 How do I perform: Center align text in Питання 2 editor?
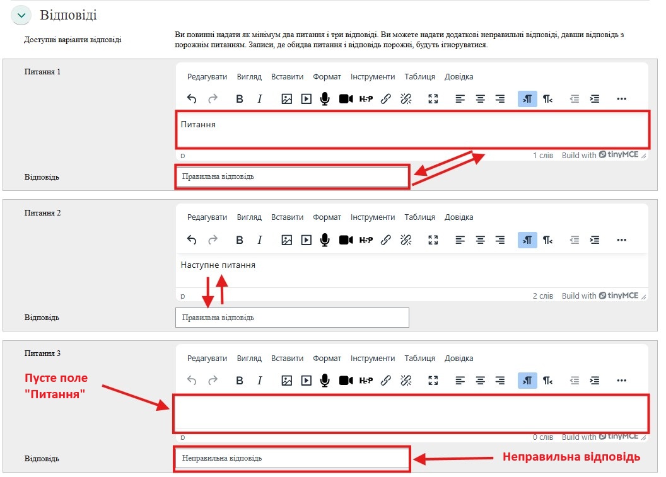481,240
